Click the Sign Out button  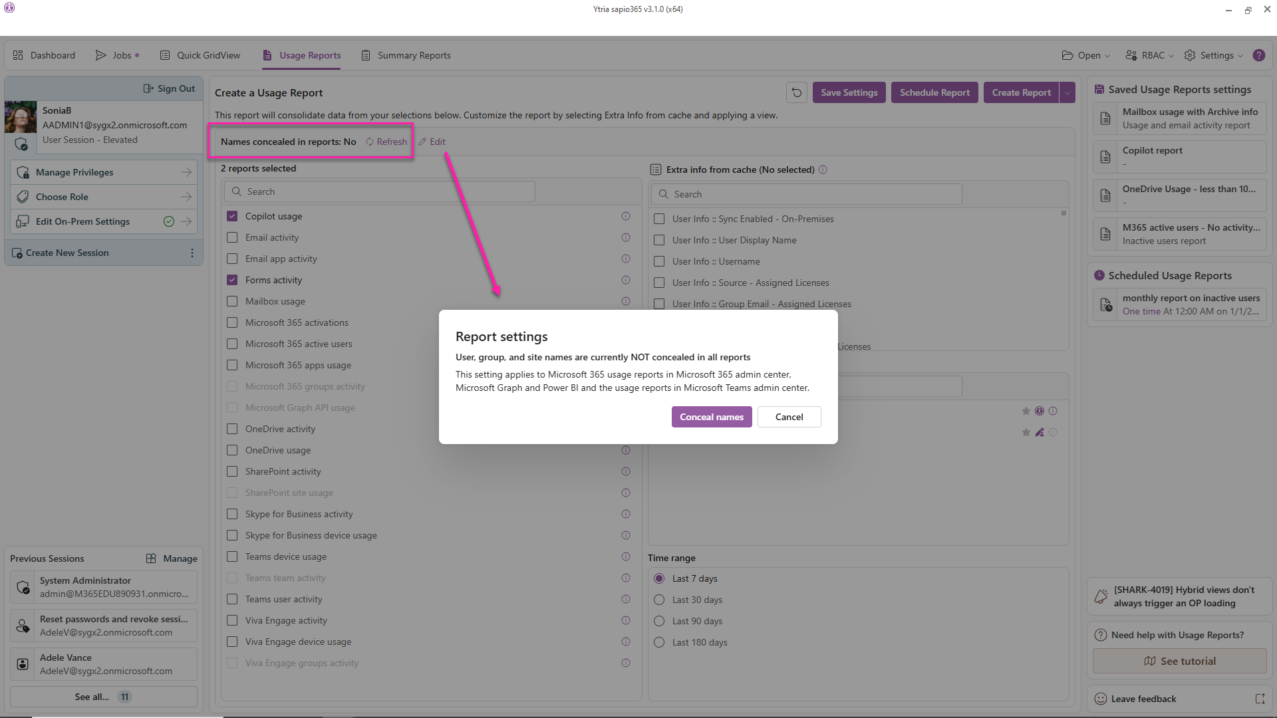click(x=169, y=88)
